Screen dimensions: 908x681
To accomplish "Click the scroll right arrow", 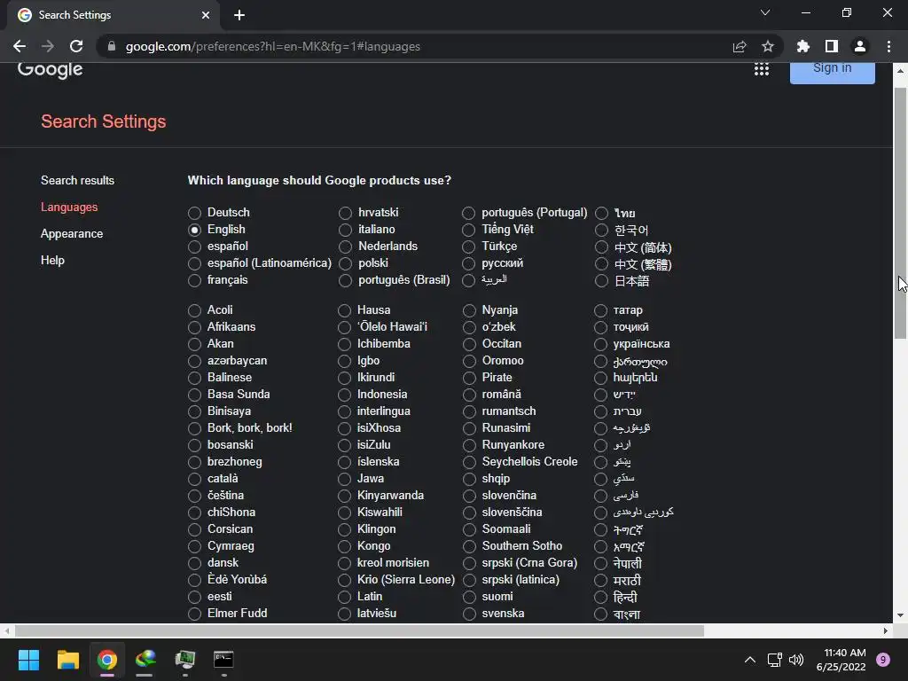I will [886, 630].
